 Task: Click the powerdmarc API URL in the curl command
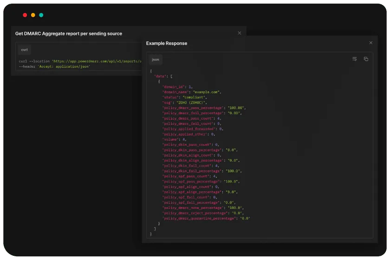[x=97, y=61]
